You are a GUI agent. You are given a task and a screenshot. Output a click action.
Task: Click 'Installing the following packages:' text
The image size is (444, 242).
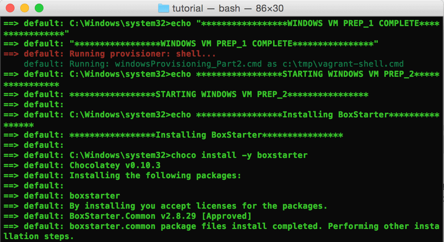(x=155, y=176)
